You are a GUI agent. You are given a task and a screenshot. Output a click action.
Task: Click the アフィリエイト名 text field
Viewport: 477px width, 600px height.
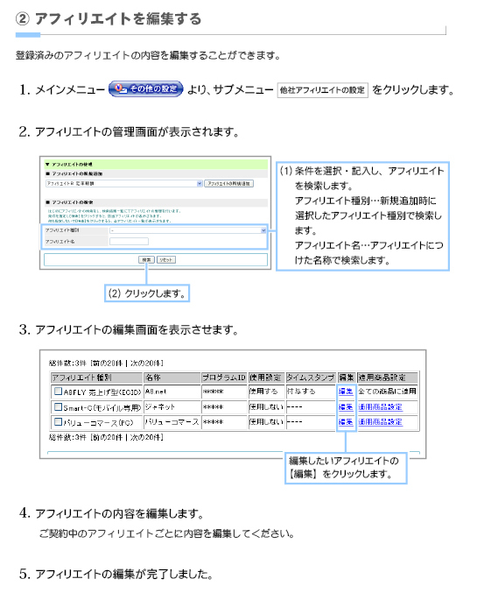point(129,242)
